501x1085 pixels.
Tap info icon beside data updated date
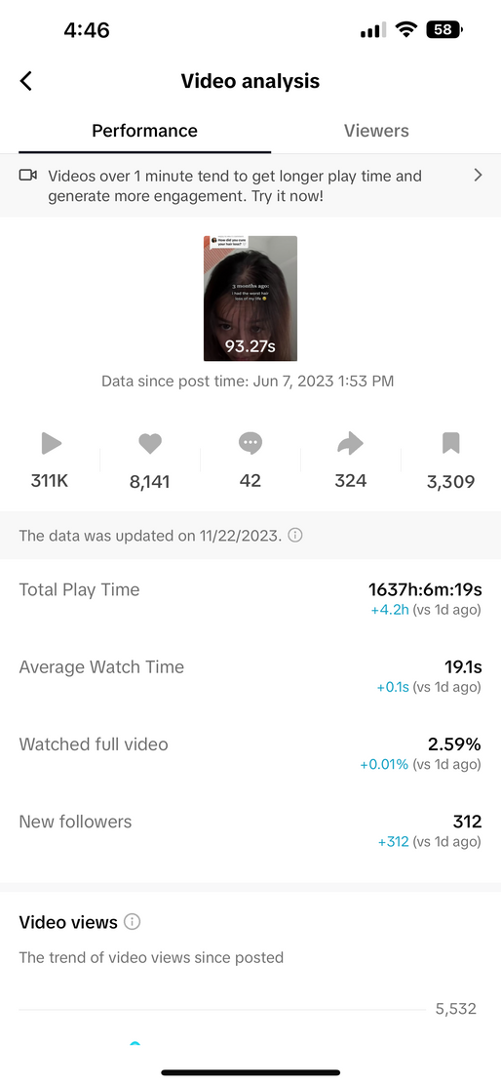coord(295,535)
